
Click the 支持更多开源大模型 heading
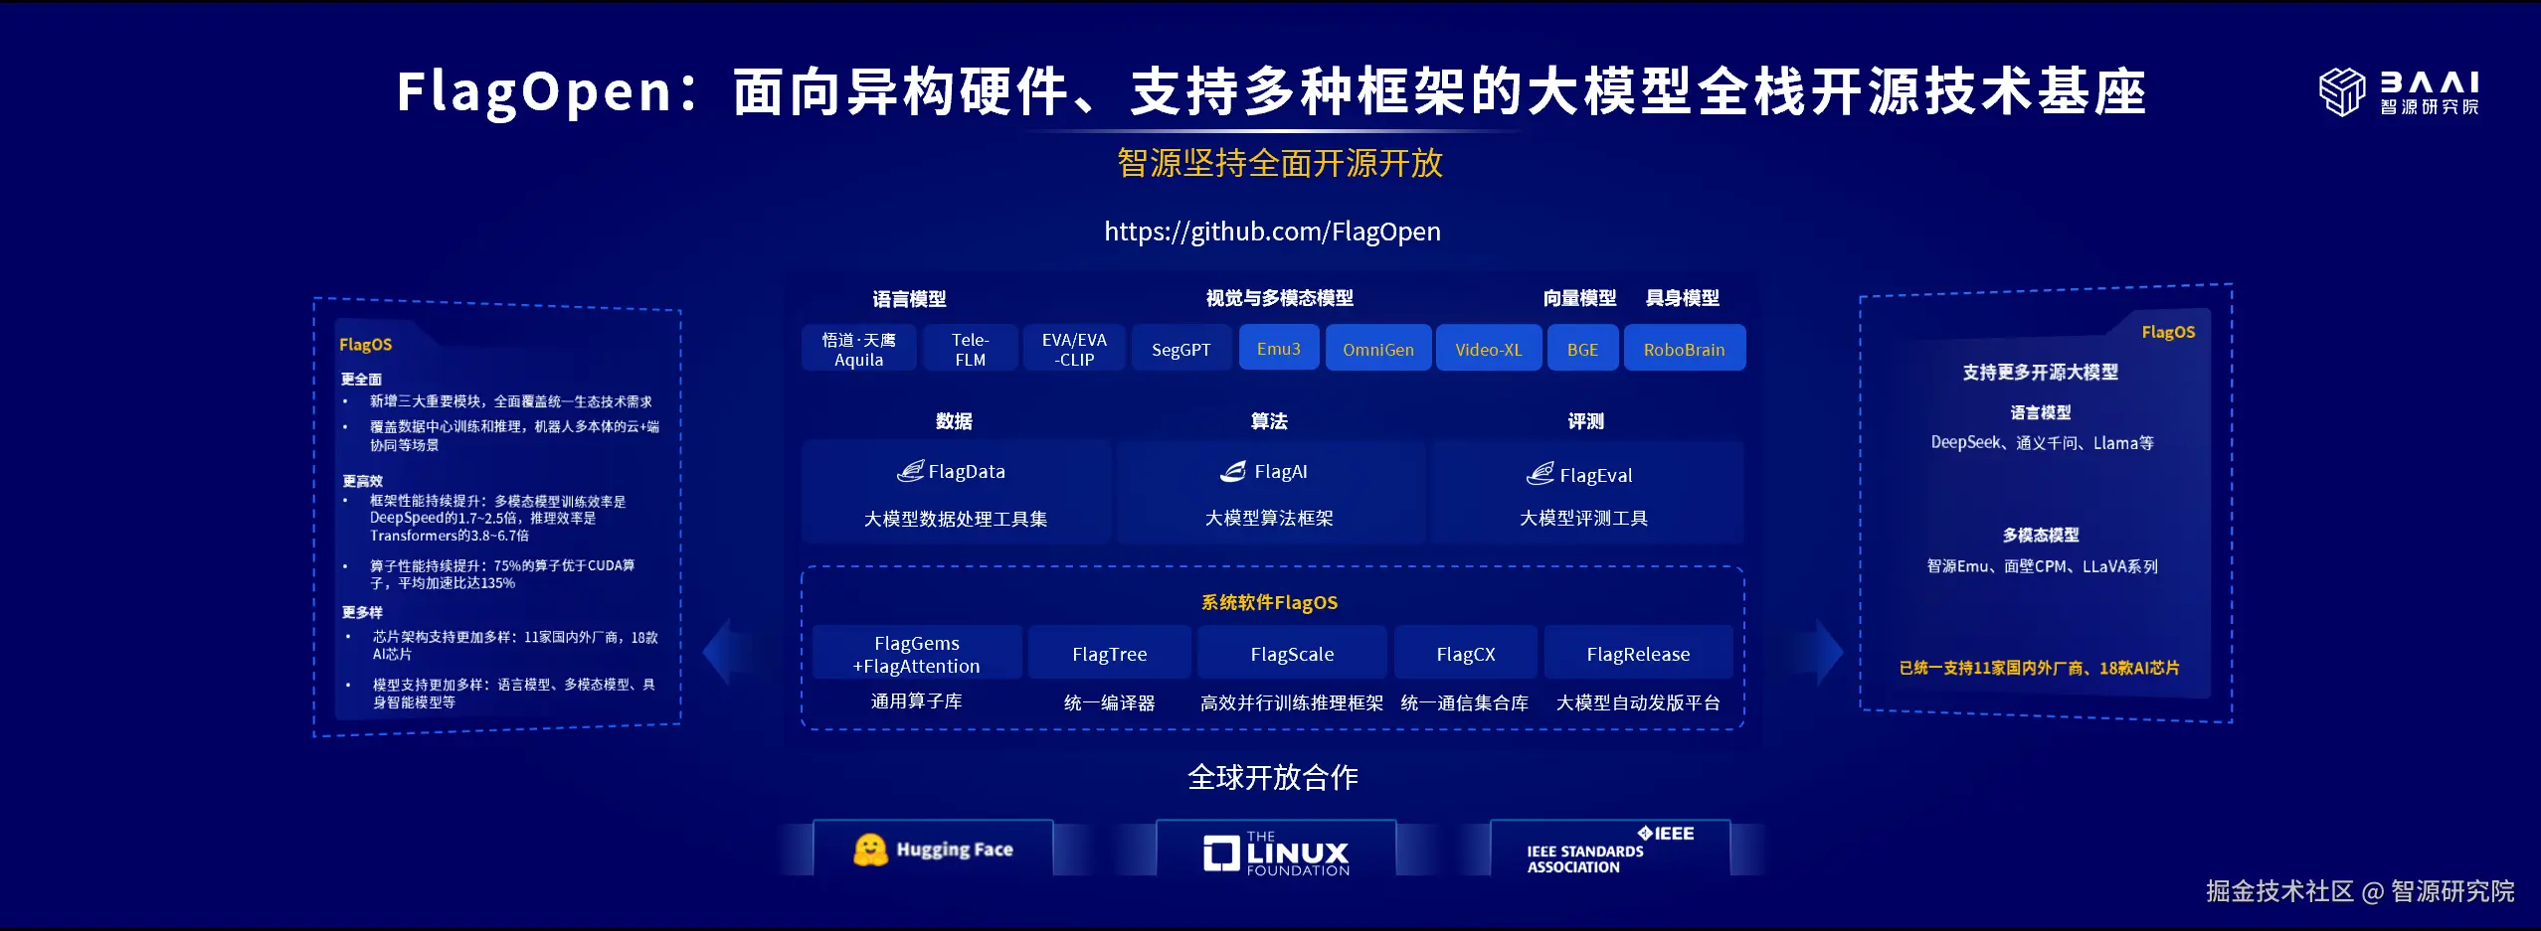click(2040, 373)
